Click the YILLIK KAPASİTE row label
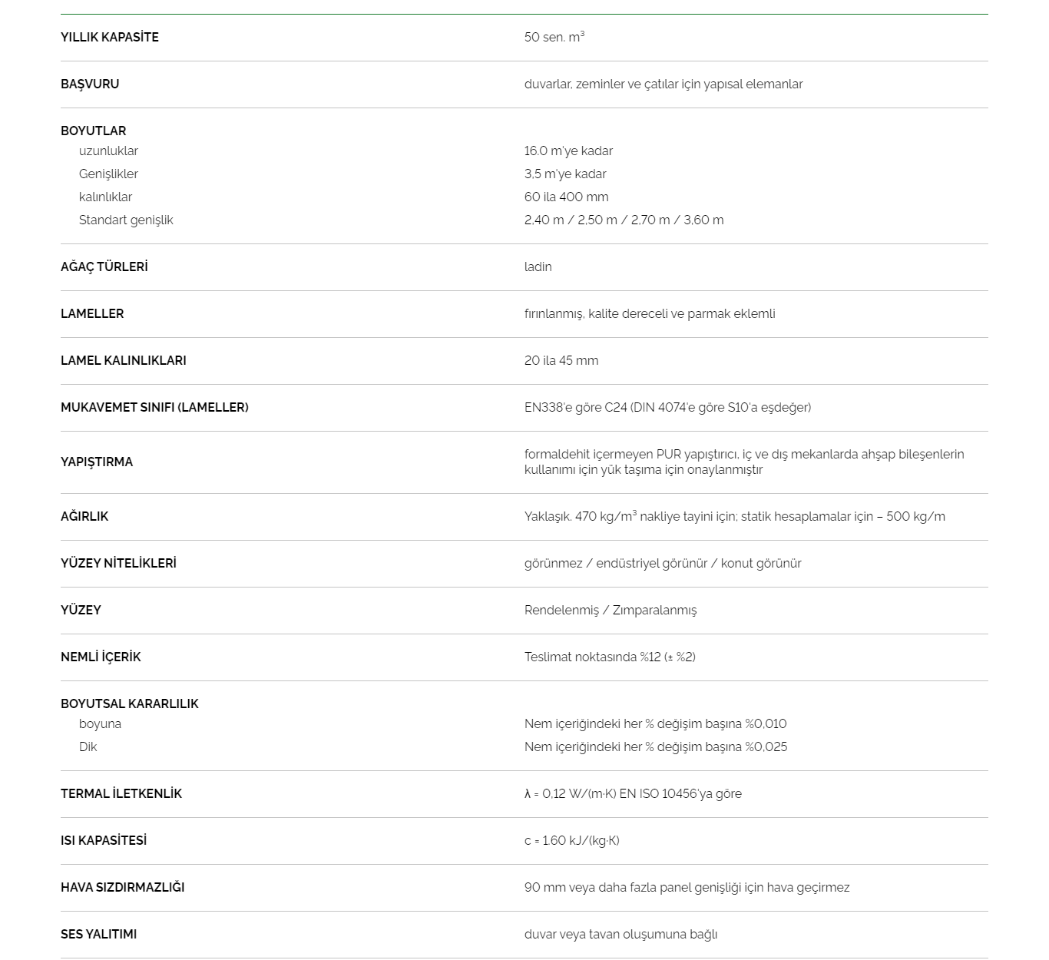The height and width of the screenshot is (960, 1049). 110,37
